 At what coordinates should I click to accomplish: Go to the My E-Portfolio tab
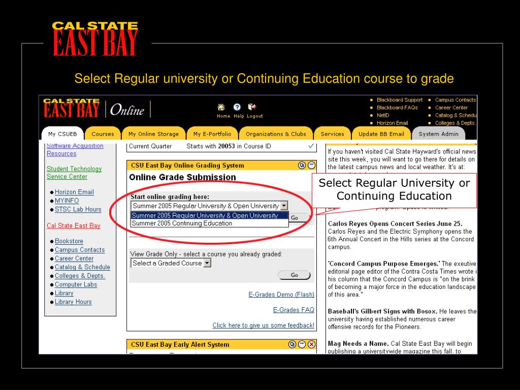[x=212, y=134]
